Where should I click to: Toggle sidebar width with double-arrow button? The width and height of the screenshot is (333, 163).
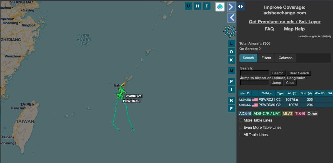[x=241, y=6]
